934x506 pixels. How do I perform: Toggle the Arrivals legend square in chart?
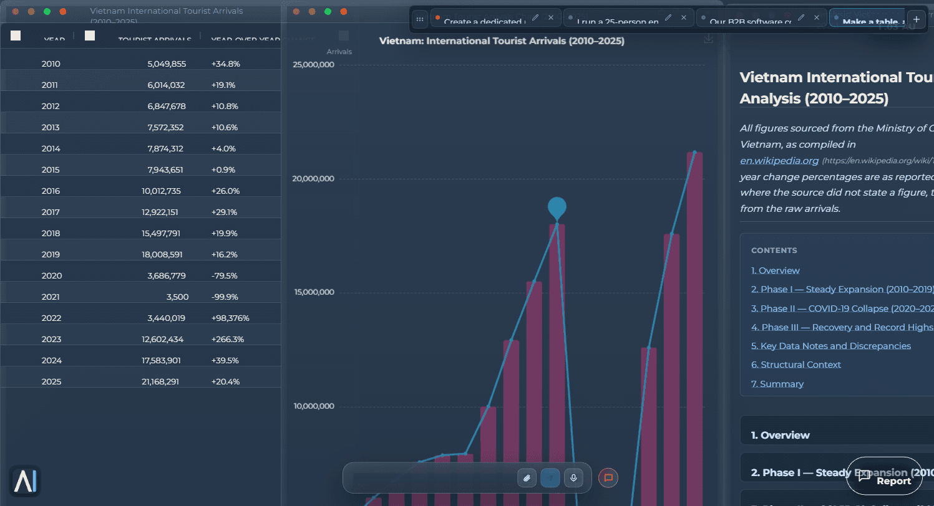[x=344, y=36]
